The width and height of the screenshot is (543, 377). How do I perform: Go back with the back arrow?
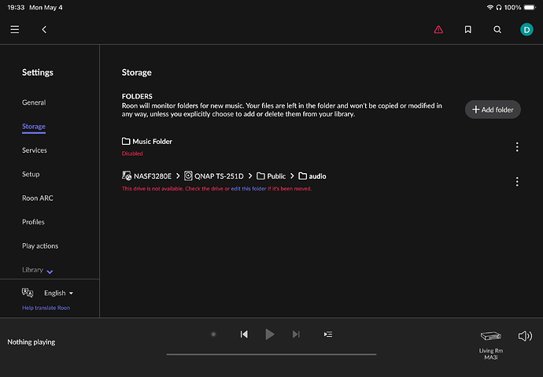tap(44, 29)
